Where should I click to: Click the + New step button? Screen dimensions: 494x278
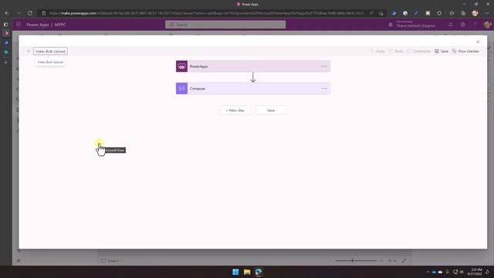[x=235, y=110]
